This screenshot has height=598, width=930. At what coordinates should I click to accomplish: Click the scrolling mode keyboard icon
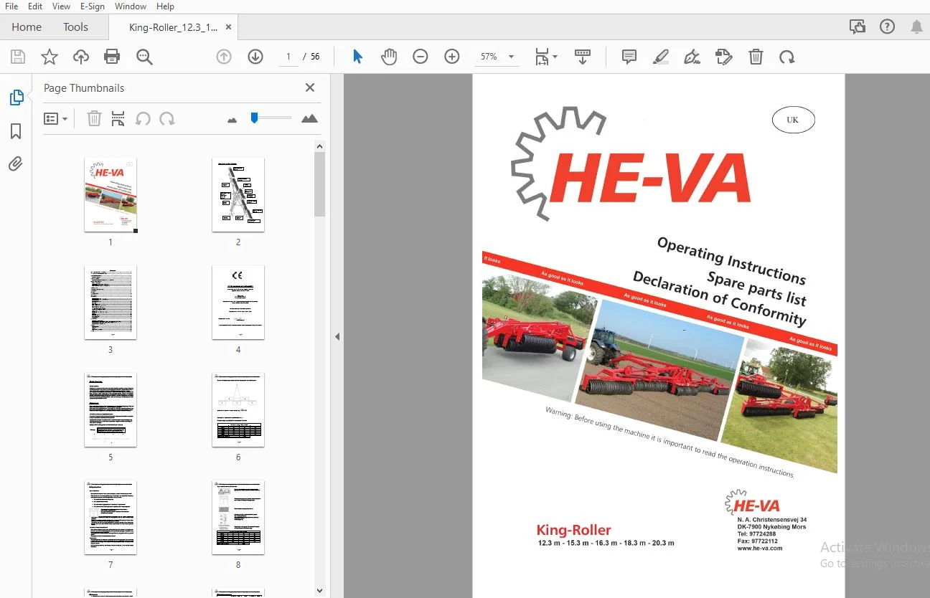[x=583, y=57]
